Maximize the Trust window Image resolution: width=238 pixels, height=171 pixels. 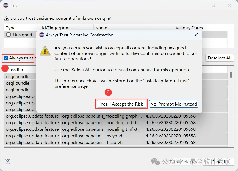213,5
